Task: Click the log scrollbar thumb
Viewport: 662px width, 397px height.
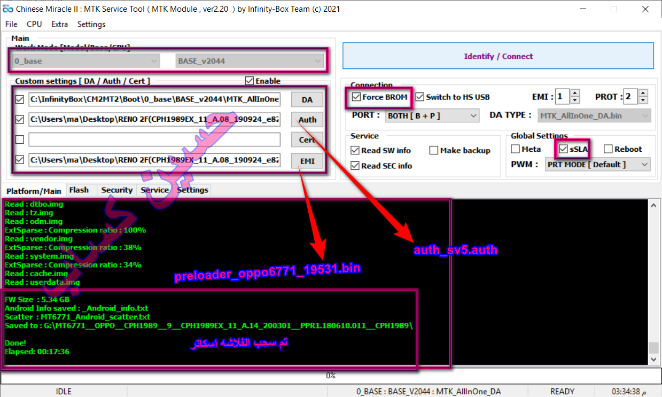Action: click(x=653, y=348)
